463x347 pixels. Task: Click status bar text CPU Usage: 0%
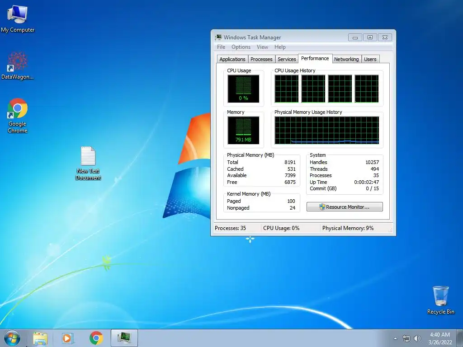(281, 228)
